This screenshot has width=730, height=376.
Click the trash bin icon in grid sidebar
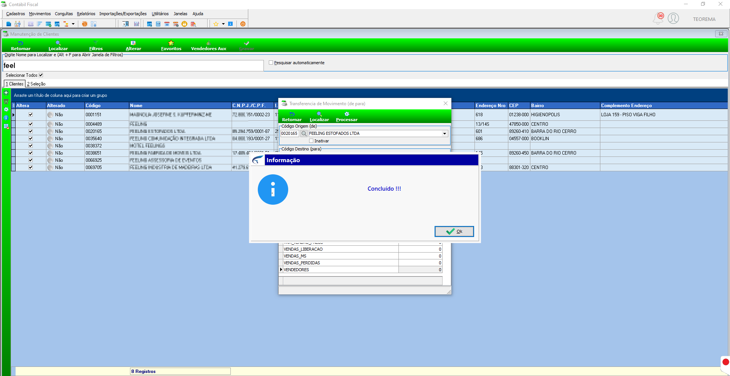coord(6,101)
